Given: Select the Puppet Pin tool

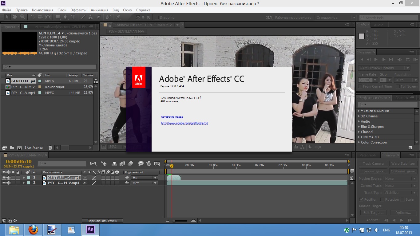Looking at the screenshot, I should pos(118,17).
